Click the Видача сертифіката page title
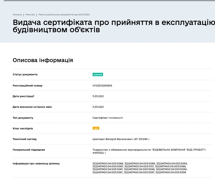The height and width of the screenshot is (180, 215). [114, 26]
